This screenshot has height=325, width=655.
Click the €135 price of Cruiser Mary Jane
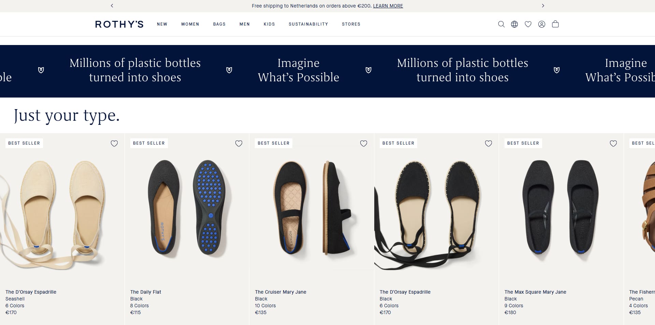click(x=261, y=312)
